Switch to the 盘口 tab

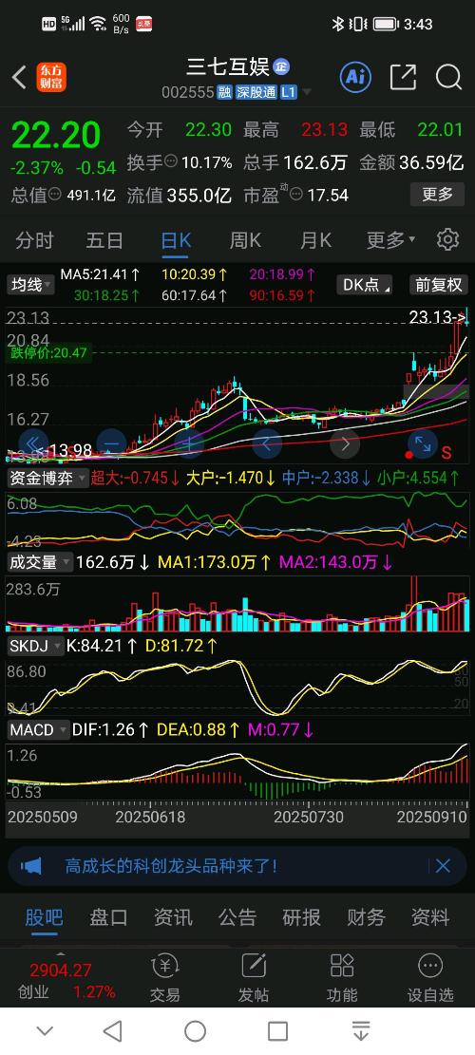pyautogui.click(x=108, y=917)
